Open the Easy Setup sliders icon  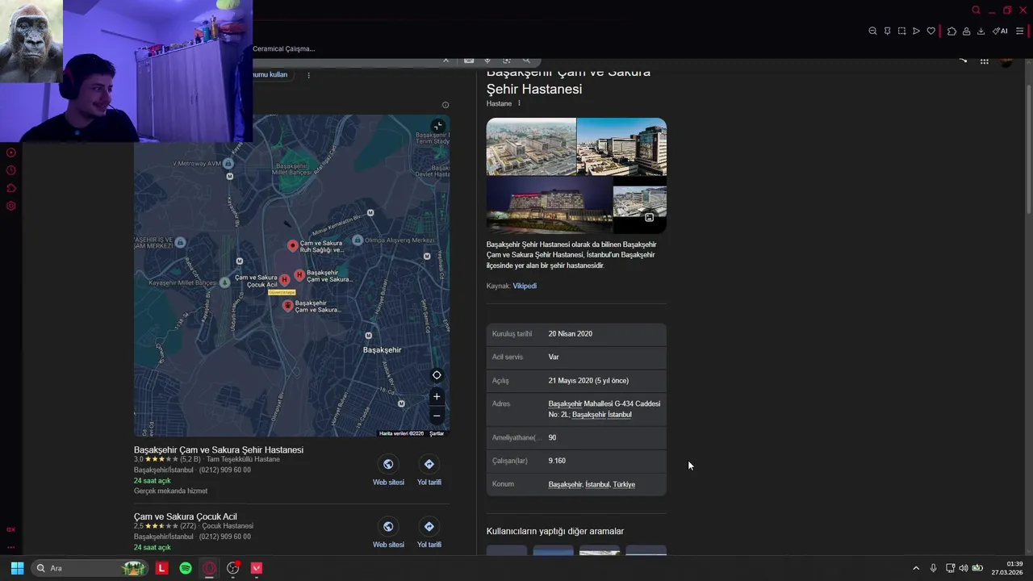[x=1019, y=31]
